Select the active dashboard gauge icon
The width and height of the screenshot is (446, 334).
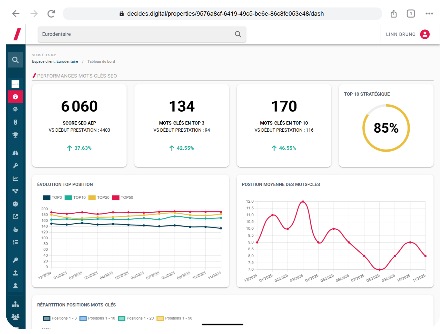point(15,97)
